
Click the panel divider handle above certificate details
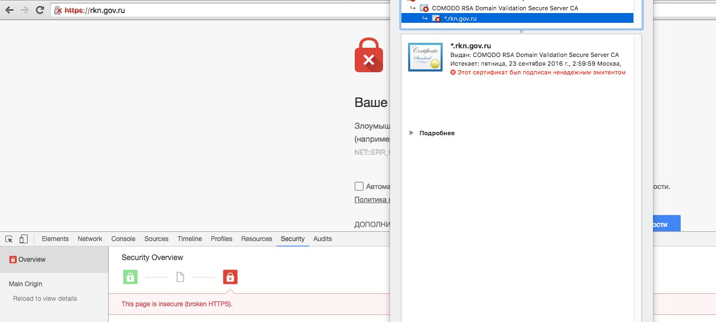click(x=522, y=31)
